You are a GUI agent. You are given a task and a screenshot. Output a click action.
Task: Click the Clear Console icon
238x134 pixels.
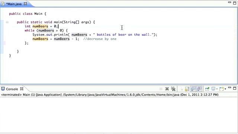click(181, 89)
